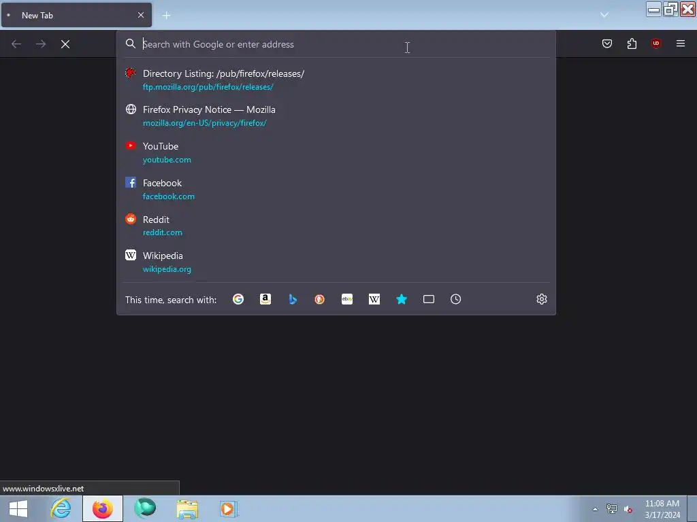Click the YouTube favicon in suggestions
The height and width of the screenshot is (522, 697).
[x=131, y=145]
